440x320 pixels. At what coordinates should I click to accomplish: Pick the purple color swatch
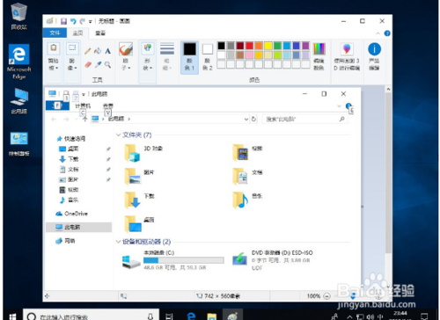click(305, 46)
